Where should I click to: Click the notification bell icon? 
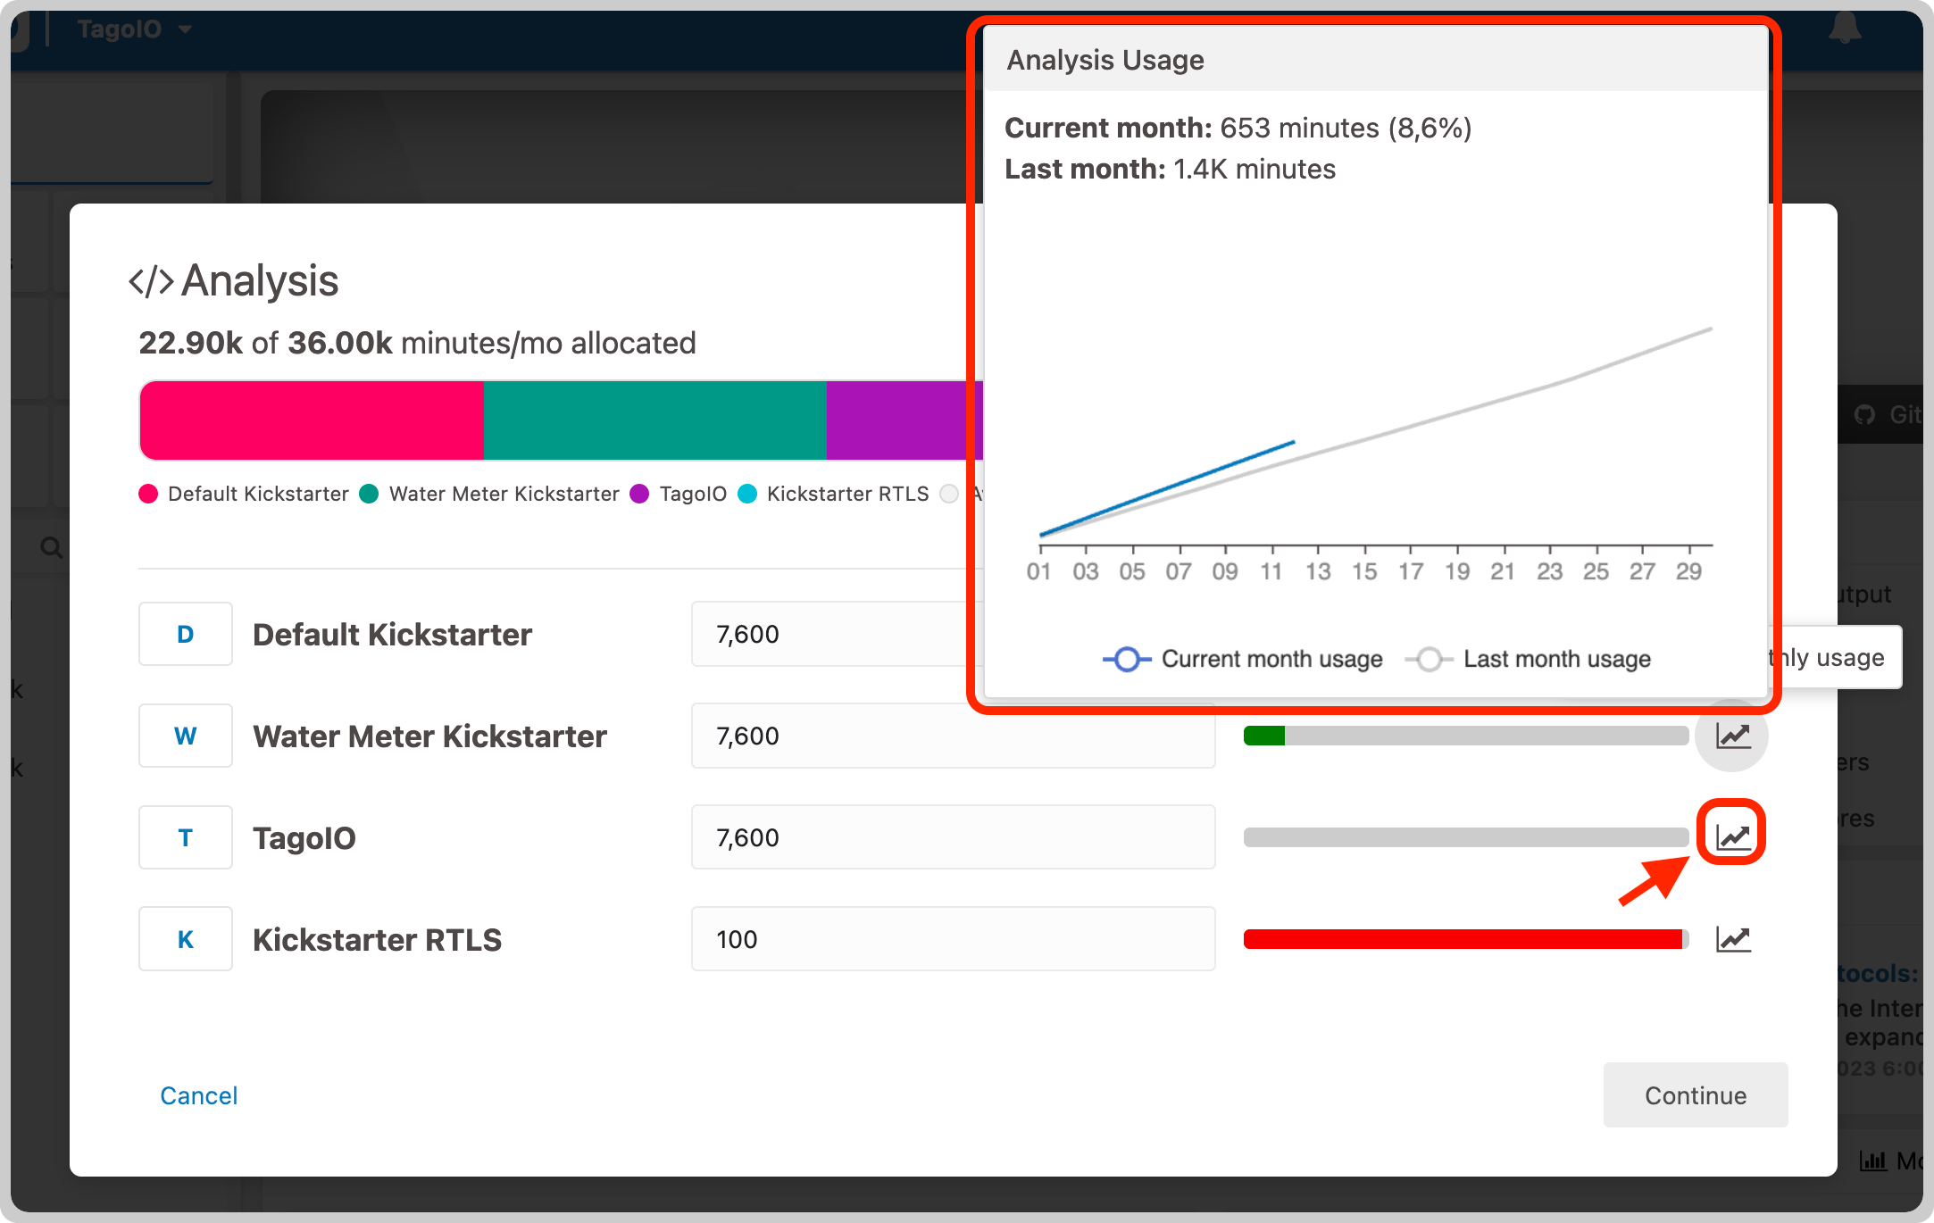click(1845, 28)
